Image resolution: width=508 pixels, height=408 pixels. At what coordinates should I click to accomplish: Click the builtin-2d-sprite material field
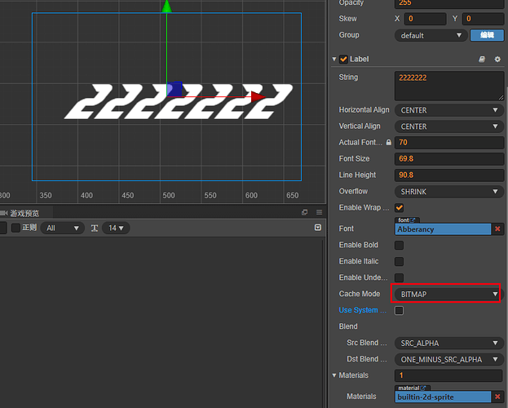point(443,397)
